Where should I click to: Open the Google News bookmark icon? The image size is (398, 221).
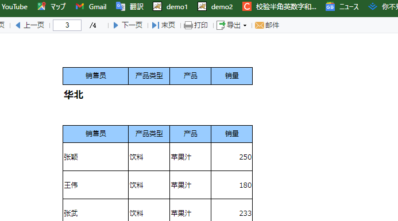[x=330, y=6]
